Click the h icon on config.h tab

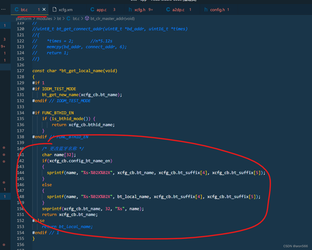coord(206,10)
